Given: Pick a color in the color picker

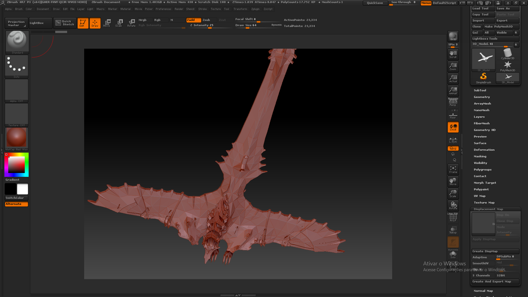Looking at the screenshot, I should (x=16, y=165).
